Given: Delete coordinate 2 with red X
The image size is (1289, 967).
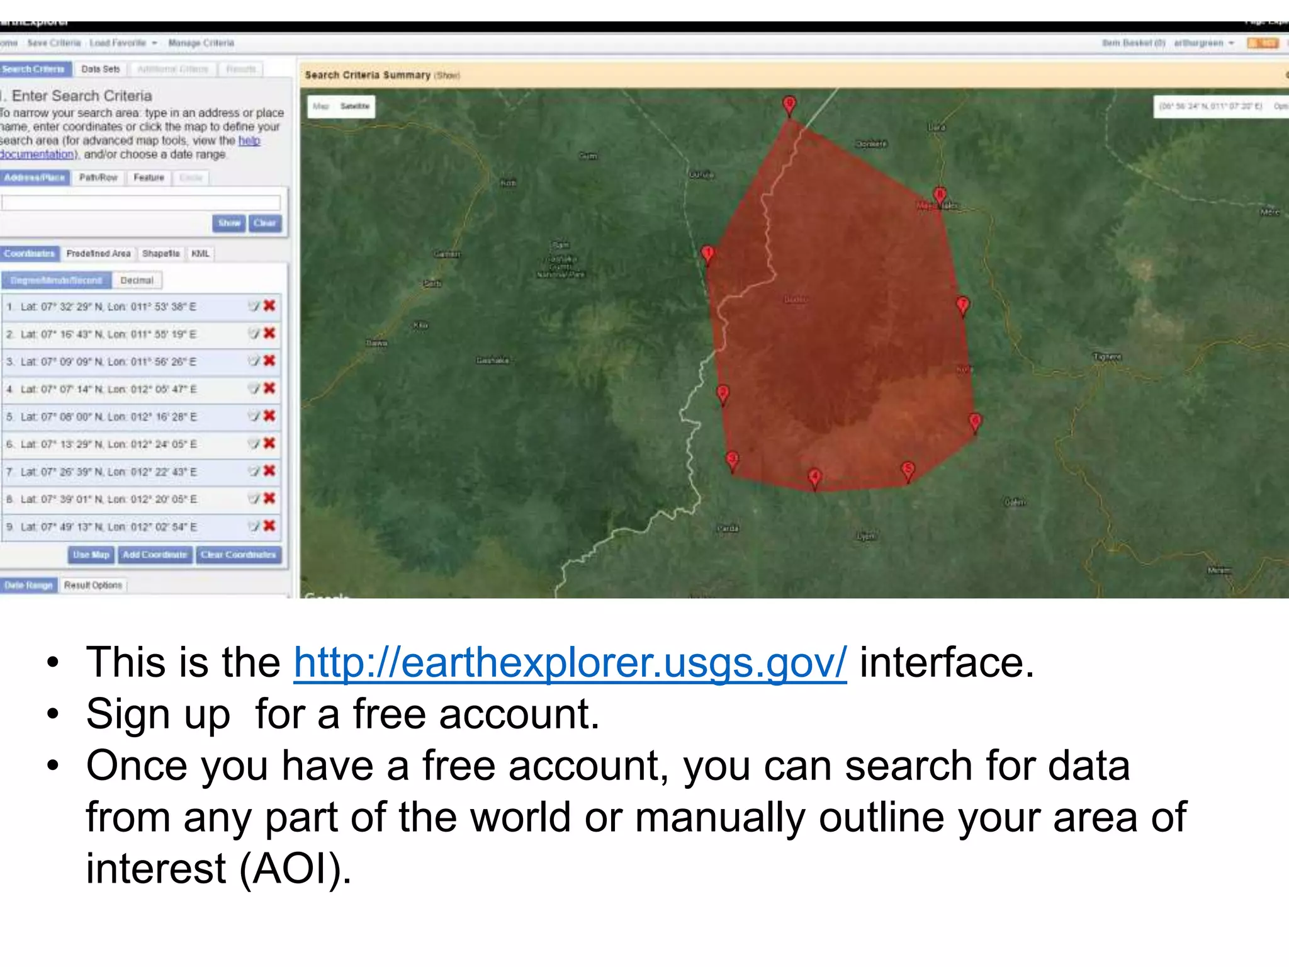Looking at the screenshot, I should click(269, 333).
